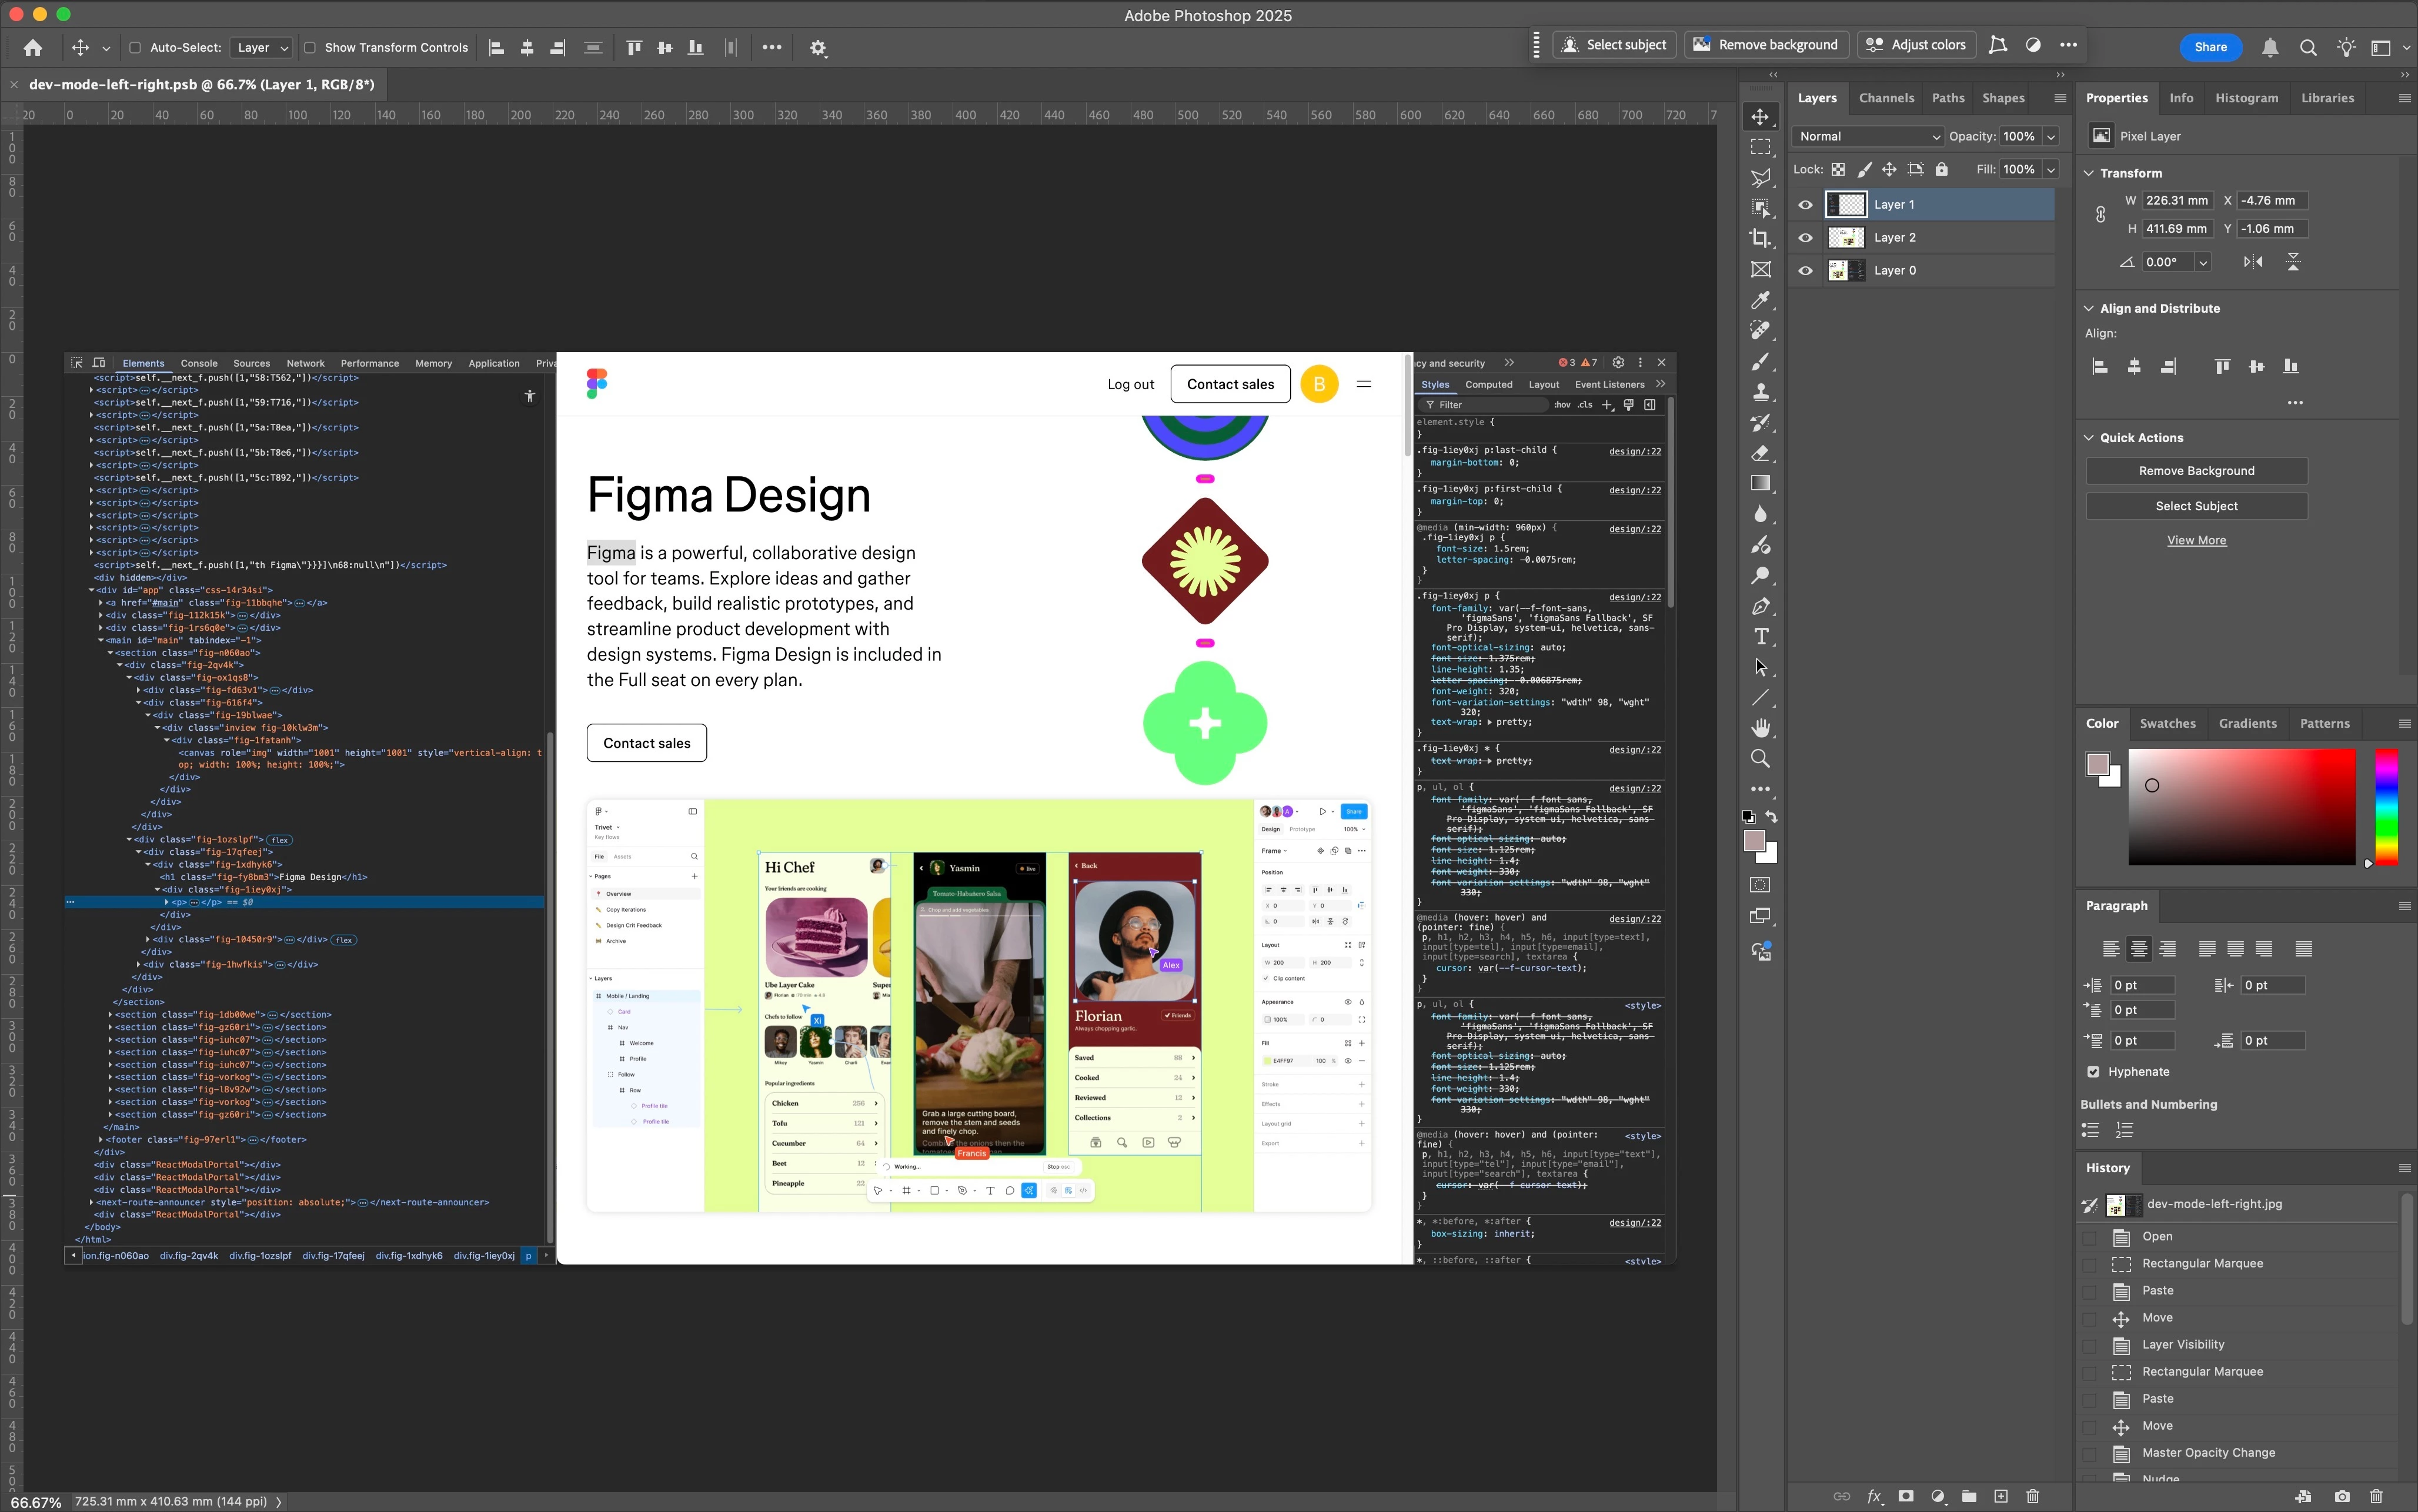Swap foreground and background colors

pos(1772,817)
